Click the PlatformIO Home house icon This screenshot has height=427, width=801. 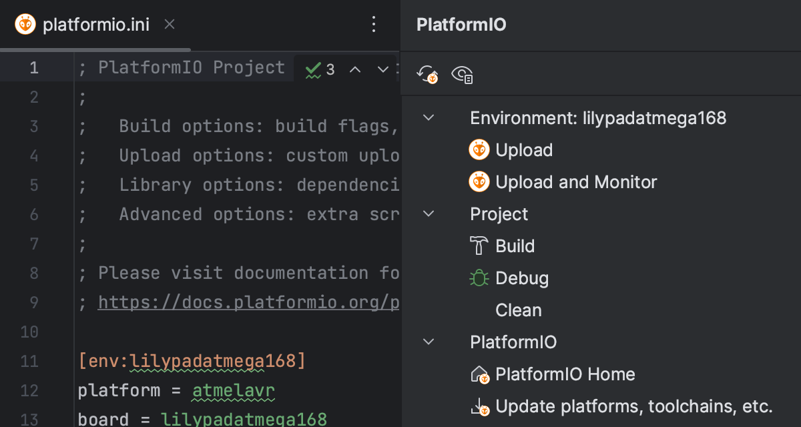(480, 375)
